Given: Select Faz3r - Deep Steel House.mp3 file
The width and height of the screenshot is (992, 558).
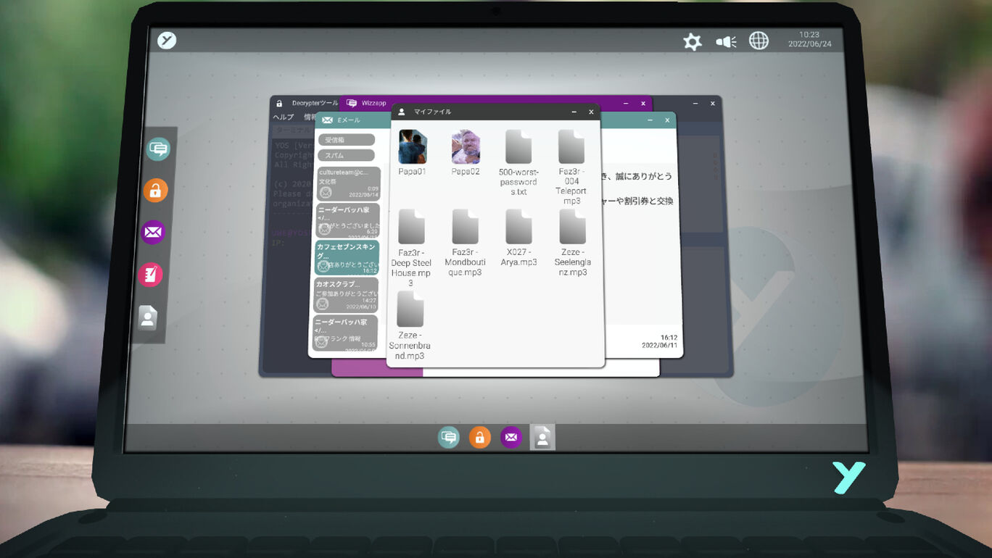Looking at the screenshot, I should click(x=411, y=248).
